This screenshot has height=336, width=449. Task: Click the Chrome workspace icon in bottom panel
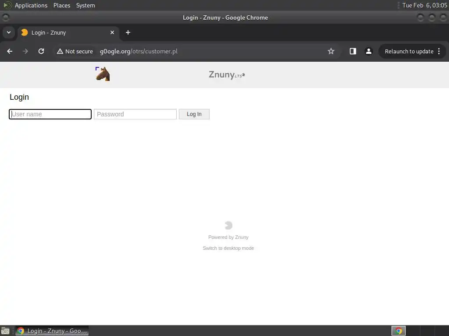click(398, 331)
